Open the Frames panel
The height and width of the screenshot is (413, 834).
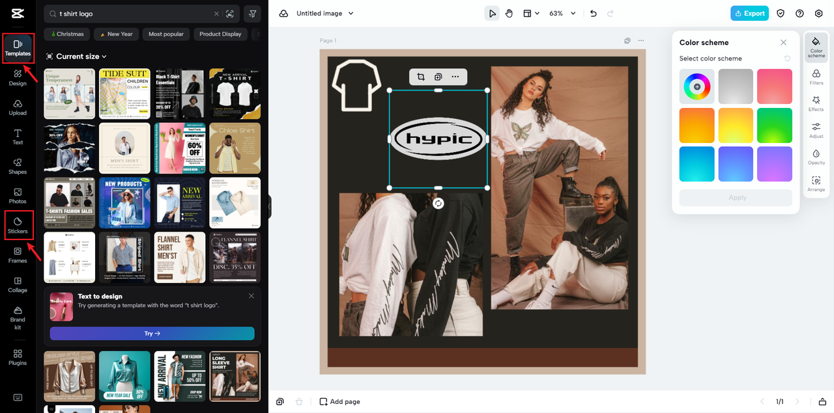pyautogui.click(x=18, y=255)
